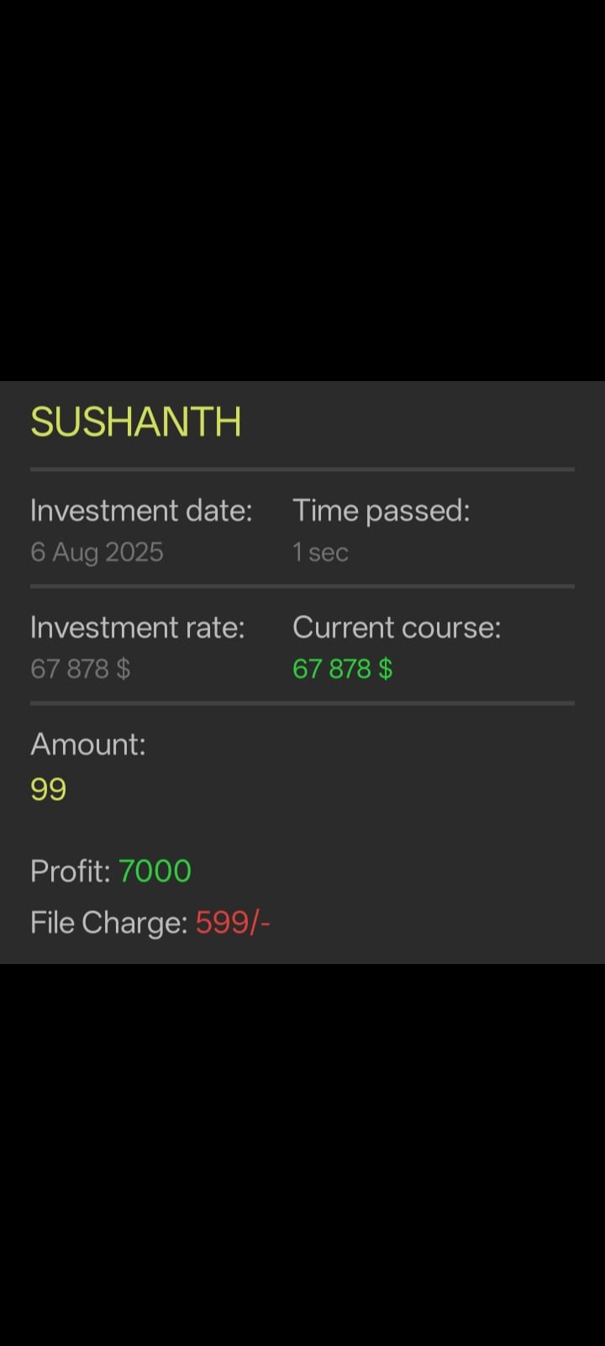Click the grey investment rate amount
Image resolution: width=605 pixels, height=1346 pixels.
click(81, 669)
